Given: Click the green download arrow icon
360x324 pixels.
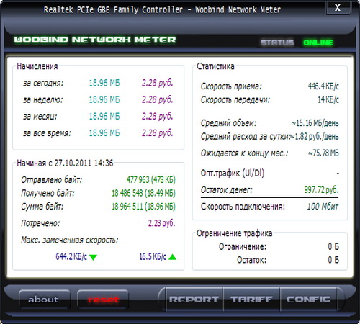Looking at the screenshot, I should point(93,257).
